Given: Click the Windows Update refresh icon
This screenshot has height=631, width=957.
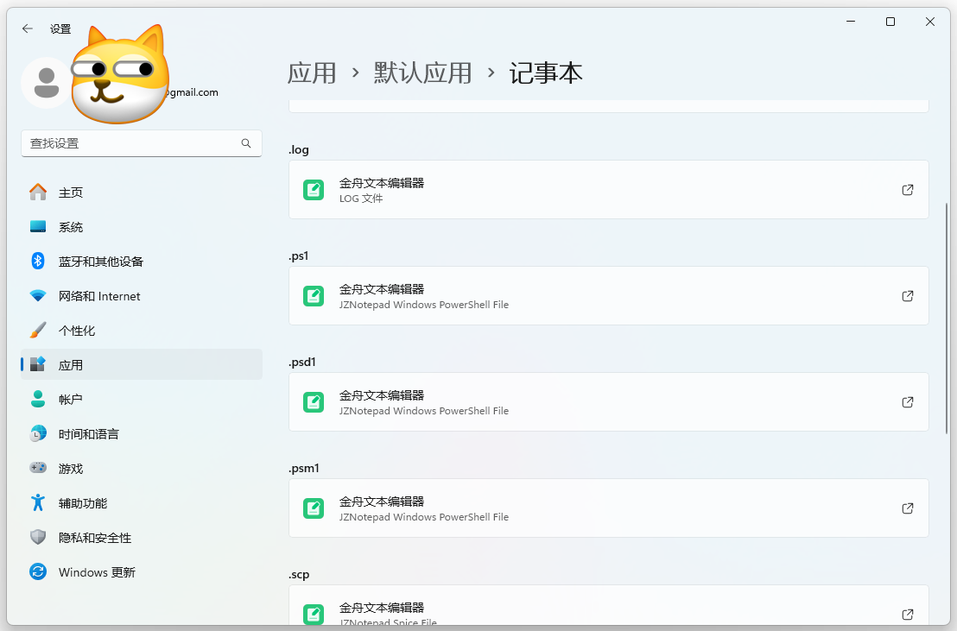Looking at the screenshot, I should pyautogui.click(x=38, y=571).
